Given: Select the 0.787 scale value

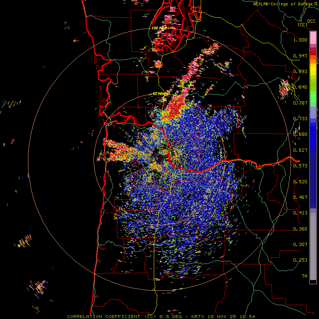Looking at the screenshot, I should point(300,103).
